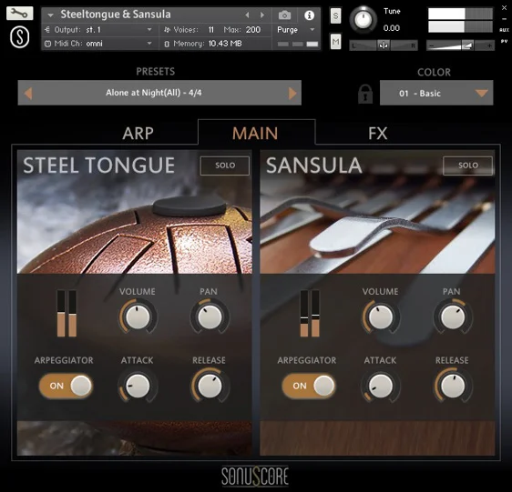The height and width of the screenshot is (492, 512).
Task: Click the Voices count 11
Action: click(x=211, y=30)
